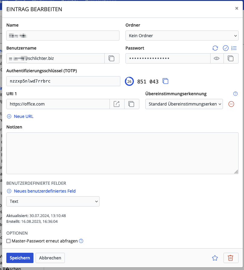The width and height of the screenshot is (244, 270).
Task: Open custom field type dropdown showing Text
Action: (53, 201)
